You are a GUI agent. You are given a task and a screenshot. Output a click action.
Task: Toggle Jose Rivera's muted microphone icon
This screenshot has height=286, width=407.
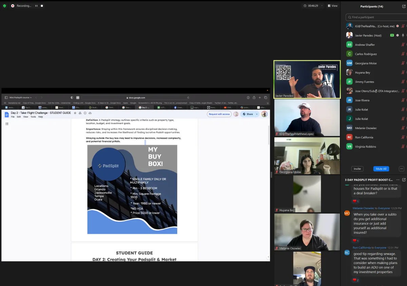pos(403,100)
